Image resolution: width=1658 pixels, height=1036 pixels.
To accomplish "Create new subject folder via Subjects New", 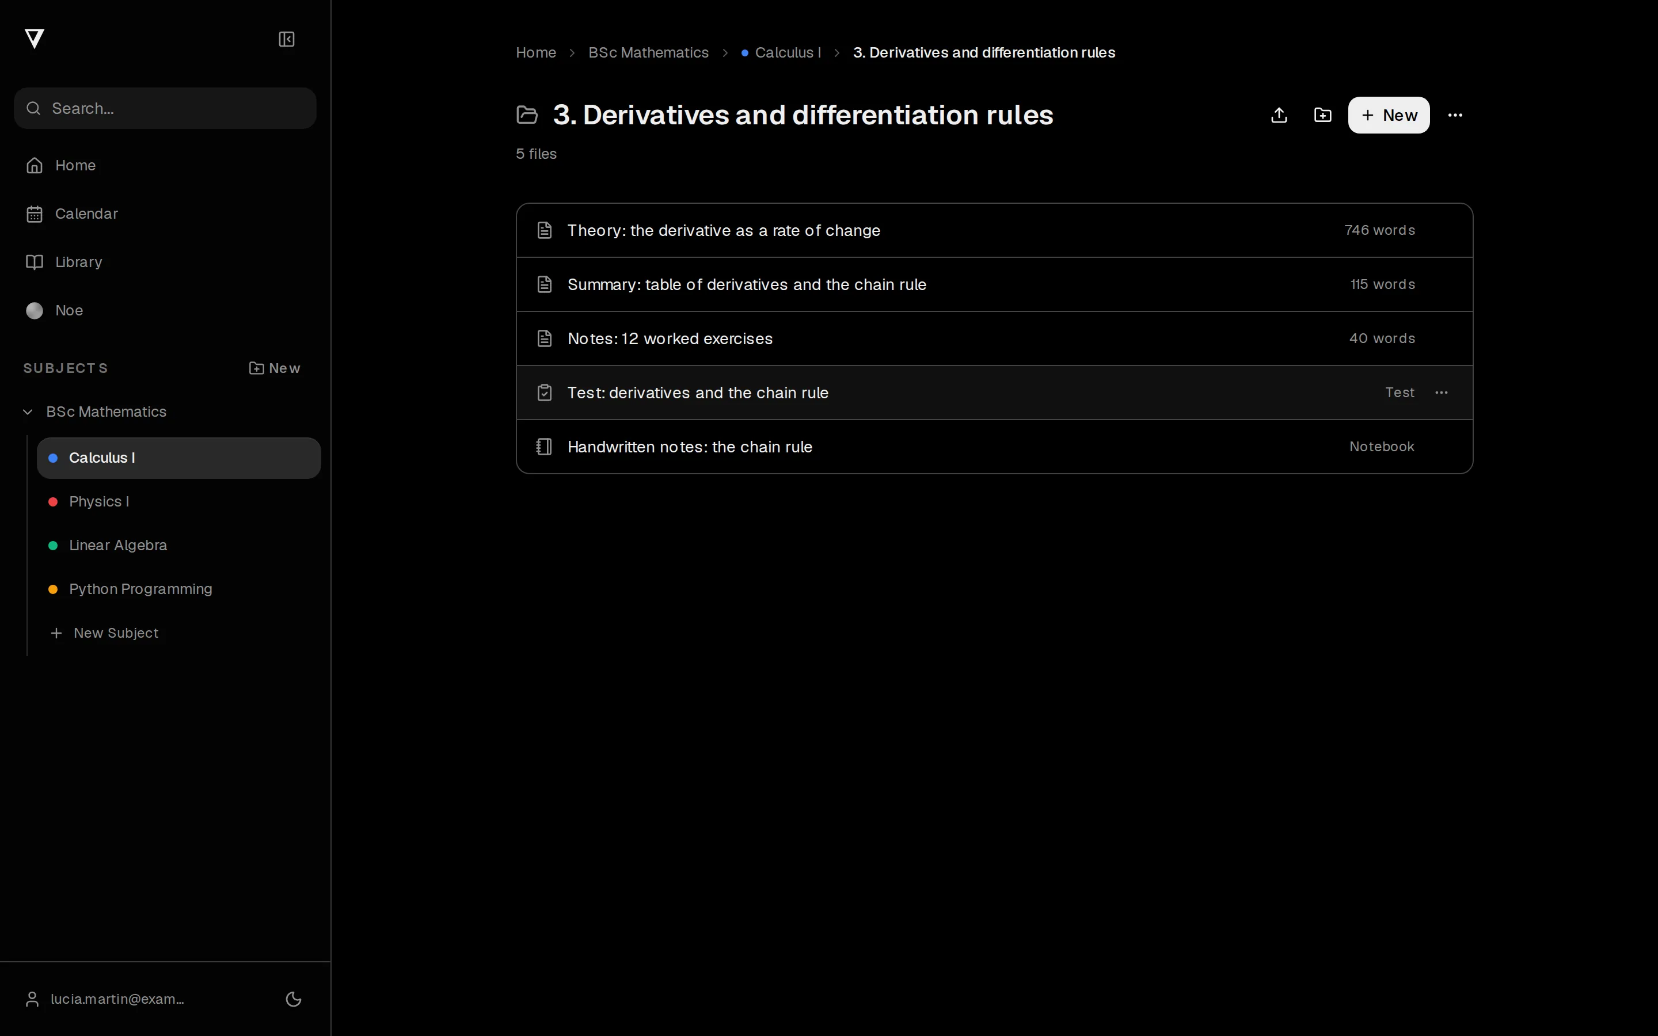I will pos(274,368).
